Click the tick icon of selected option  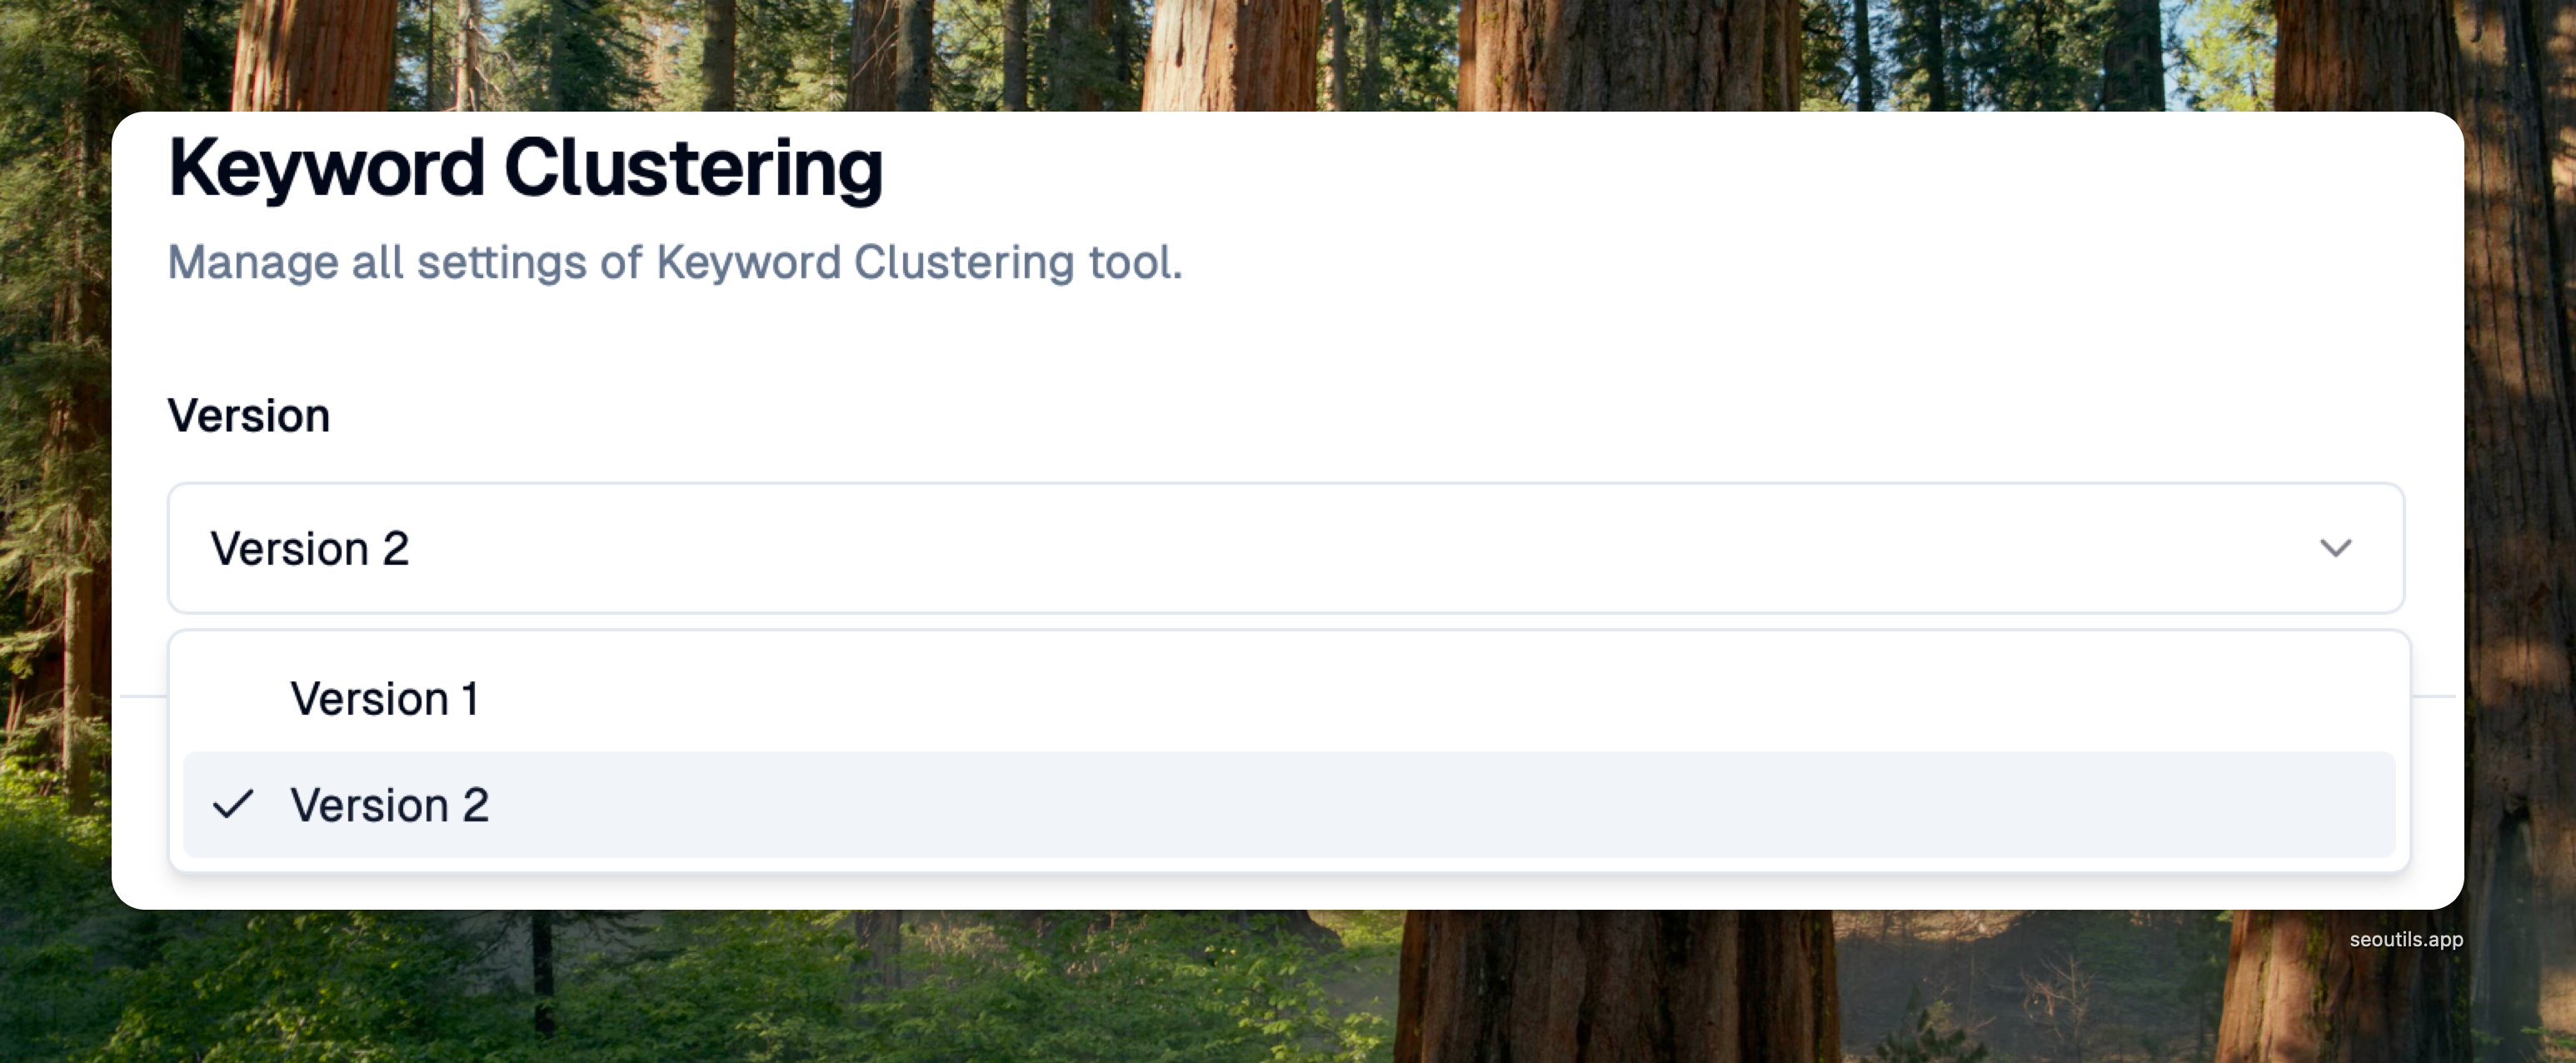click(x=233, y=804)
